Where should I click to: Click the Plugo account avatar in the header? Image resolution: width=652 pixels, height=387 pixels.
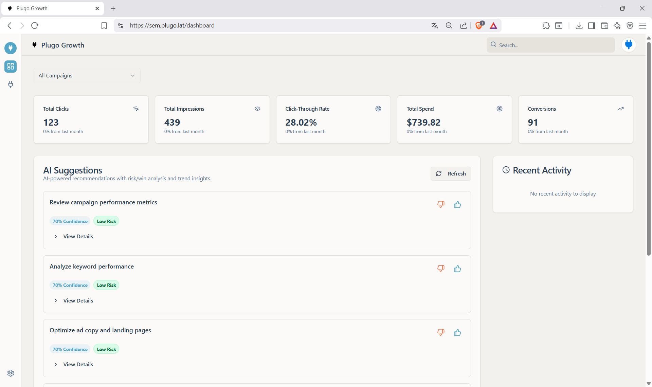[x=629, y=44]
